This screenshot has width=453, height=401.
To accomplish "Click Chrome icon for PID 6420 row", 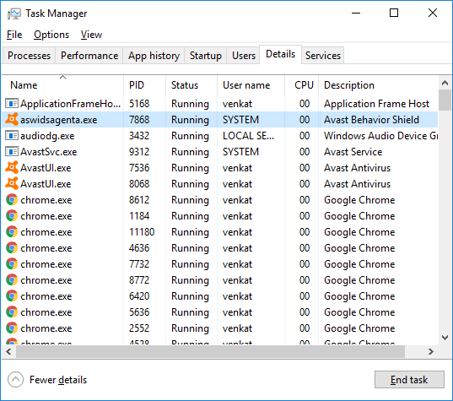I will point(12,296).
